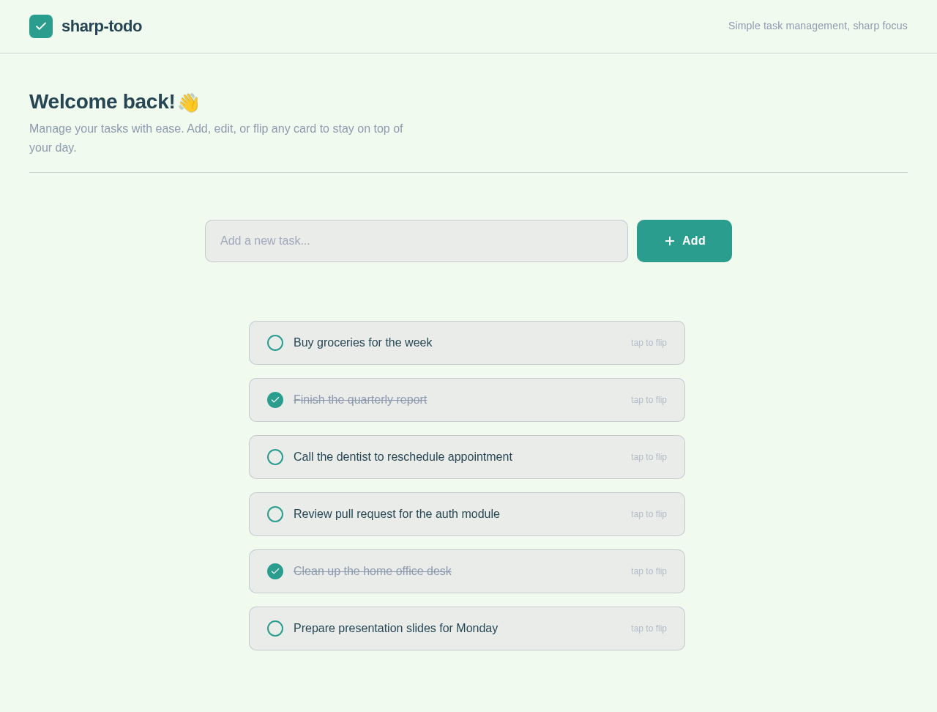Select the Buy groceries for the week text

(x=363, y=343)
